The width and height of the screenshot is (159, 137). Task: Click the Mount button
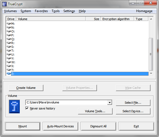[x=23, y=126]
